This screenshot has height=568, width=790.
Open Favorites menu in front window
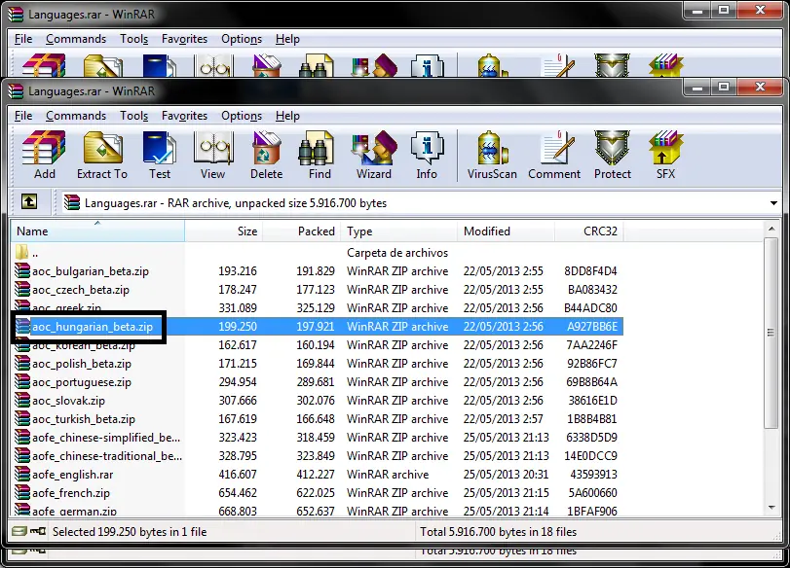184,116
